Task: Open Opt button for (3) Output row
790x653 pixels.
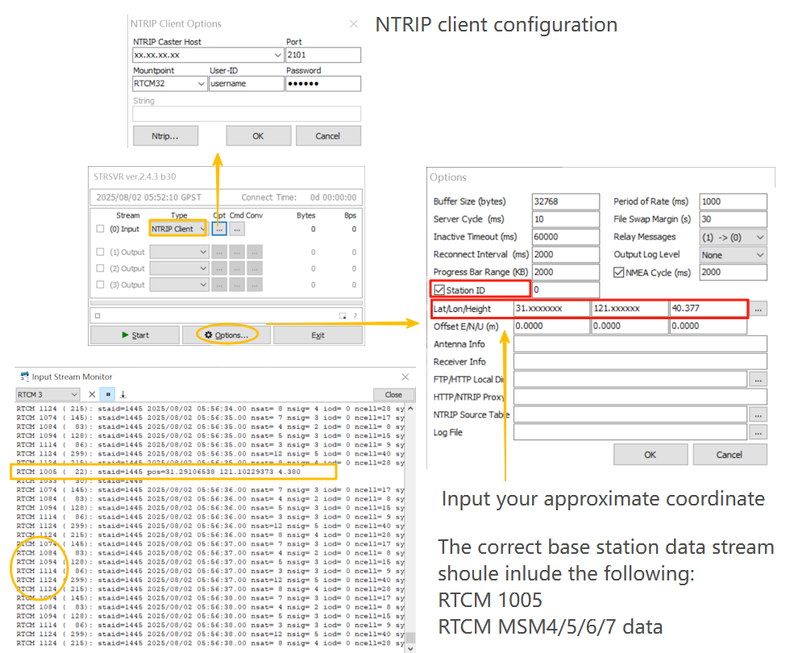Action: [x=219, y=285]
